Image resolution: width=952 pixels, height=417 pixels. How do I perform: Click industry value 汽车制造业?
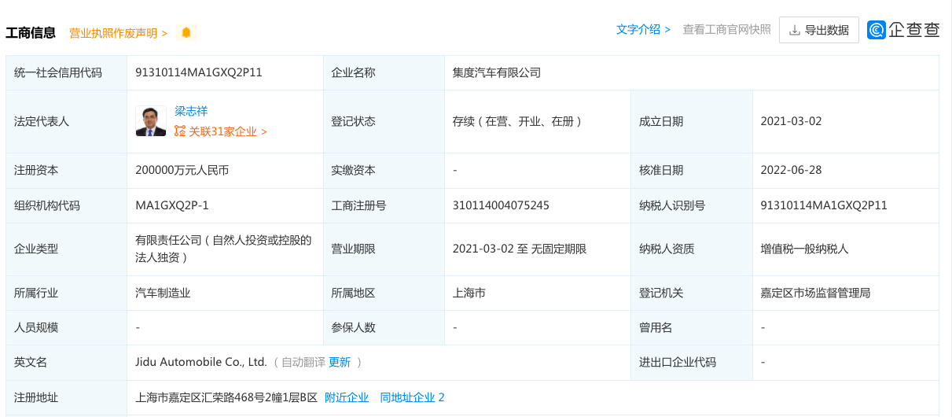[163, 293]
